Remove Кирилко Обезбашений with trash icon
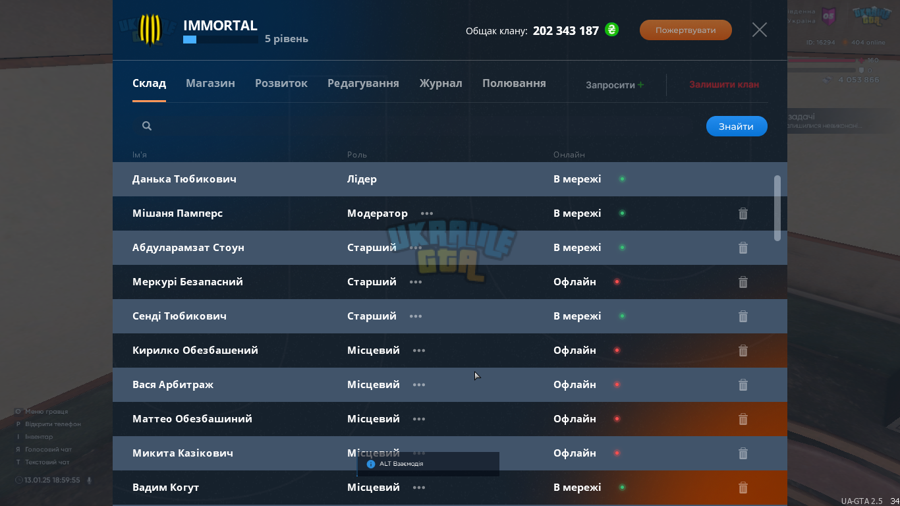 [743, 351]
